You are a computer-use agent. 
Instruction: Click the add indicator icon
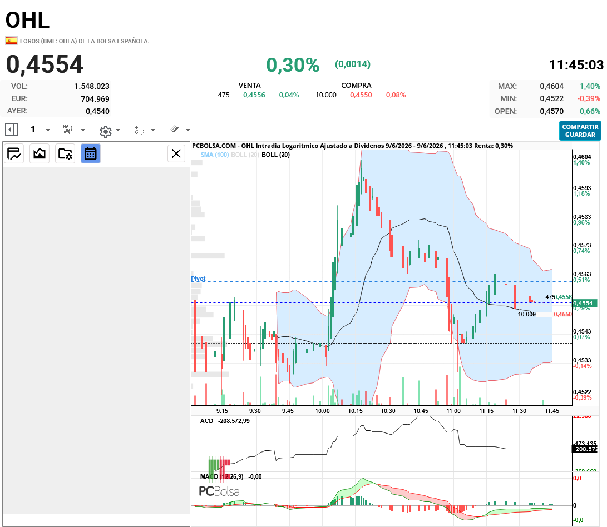coord(139,130)
